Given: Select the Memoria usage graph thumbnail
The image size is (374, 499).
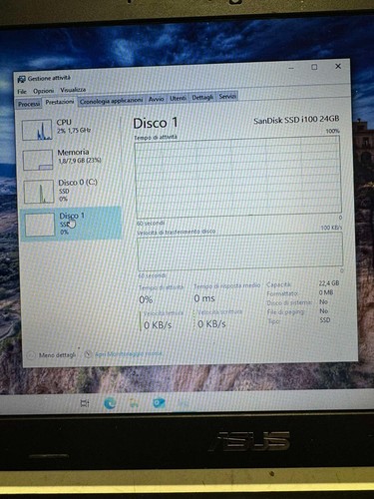Looking at the screenshot, I should coord(38,160).
